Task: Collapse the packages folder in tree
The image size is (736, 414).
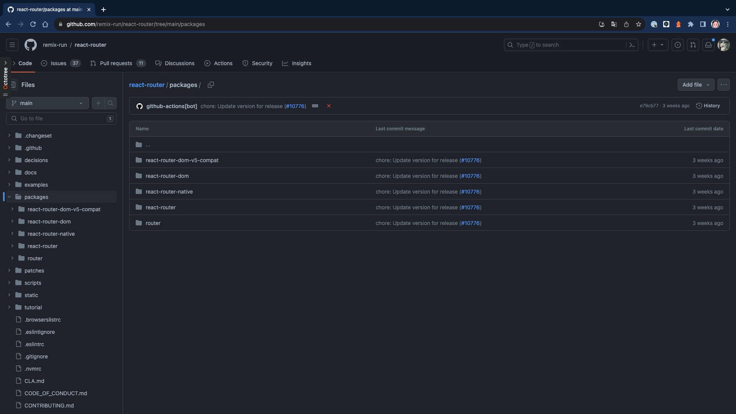Action: click(x=9, y=197)
